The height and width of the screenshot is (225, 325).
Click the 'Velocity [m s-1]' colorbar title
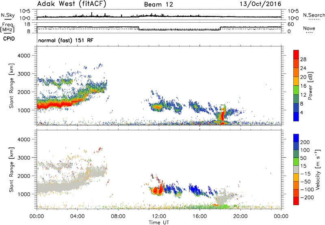click(x=318, y=169)
